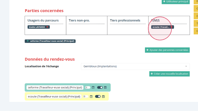Click seforme (Travailleur·euse social) name field
198x111 pixels.
click(55, 87)
